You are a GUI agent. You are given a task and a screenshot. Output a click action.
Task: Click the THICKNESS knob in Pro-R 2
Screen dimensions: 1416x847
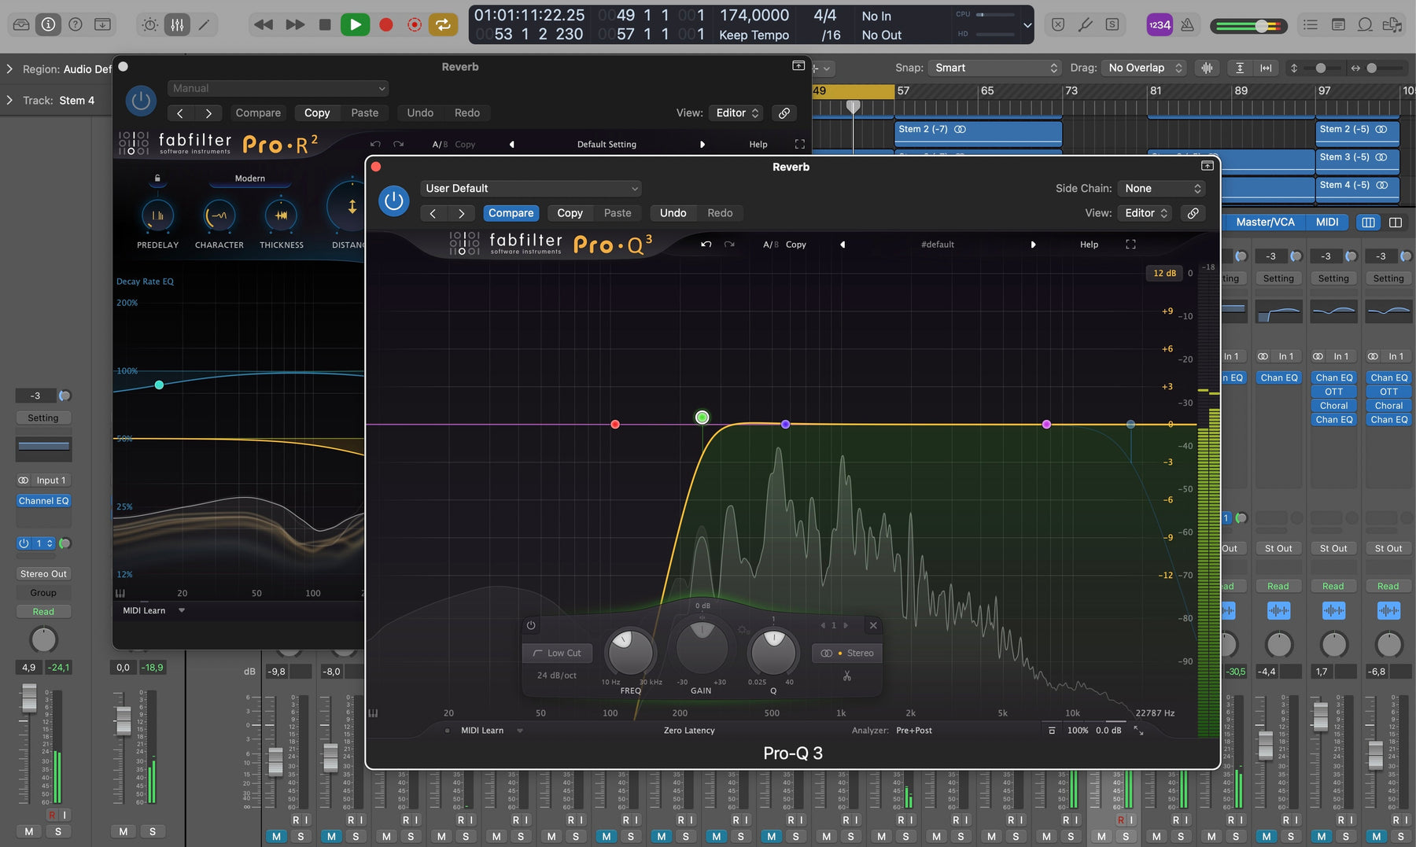[281, 215]
